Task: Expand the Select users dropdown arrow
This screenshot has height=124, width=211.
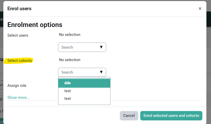Action: click(x=101, y=47)
